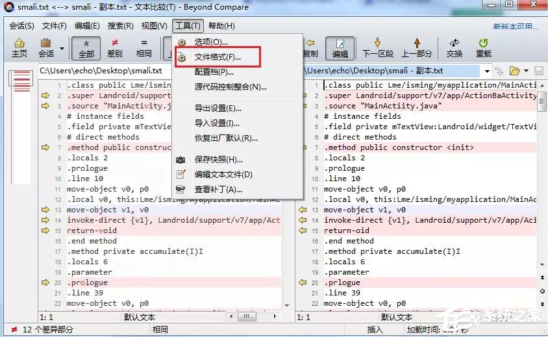Open the 搜索(R) menu
The width and height of the screenshot is (548, 337).
(120, 26)
